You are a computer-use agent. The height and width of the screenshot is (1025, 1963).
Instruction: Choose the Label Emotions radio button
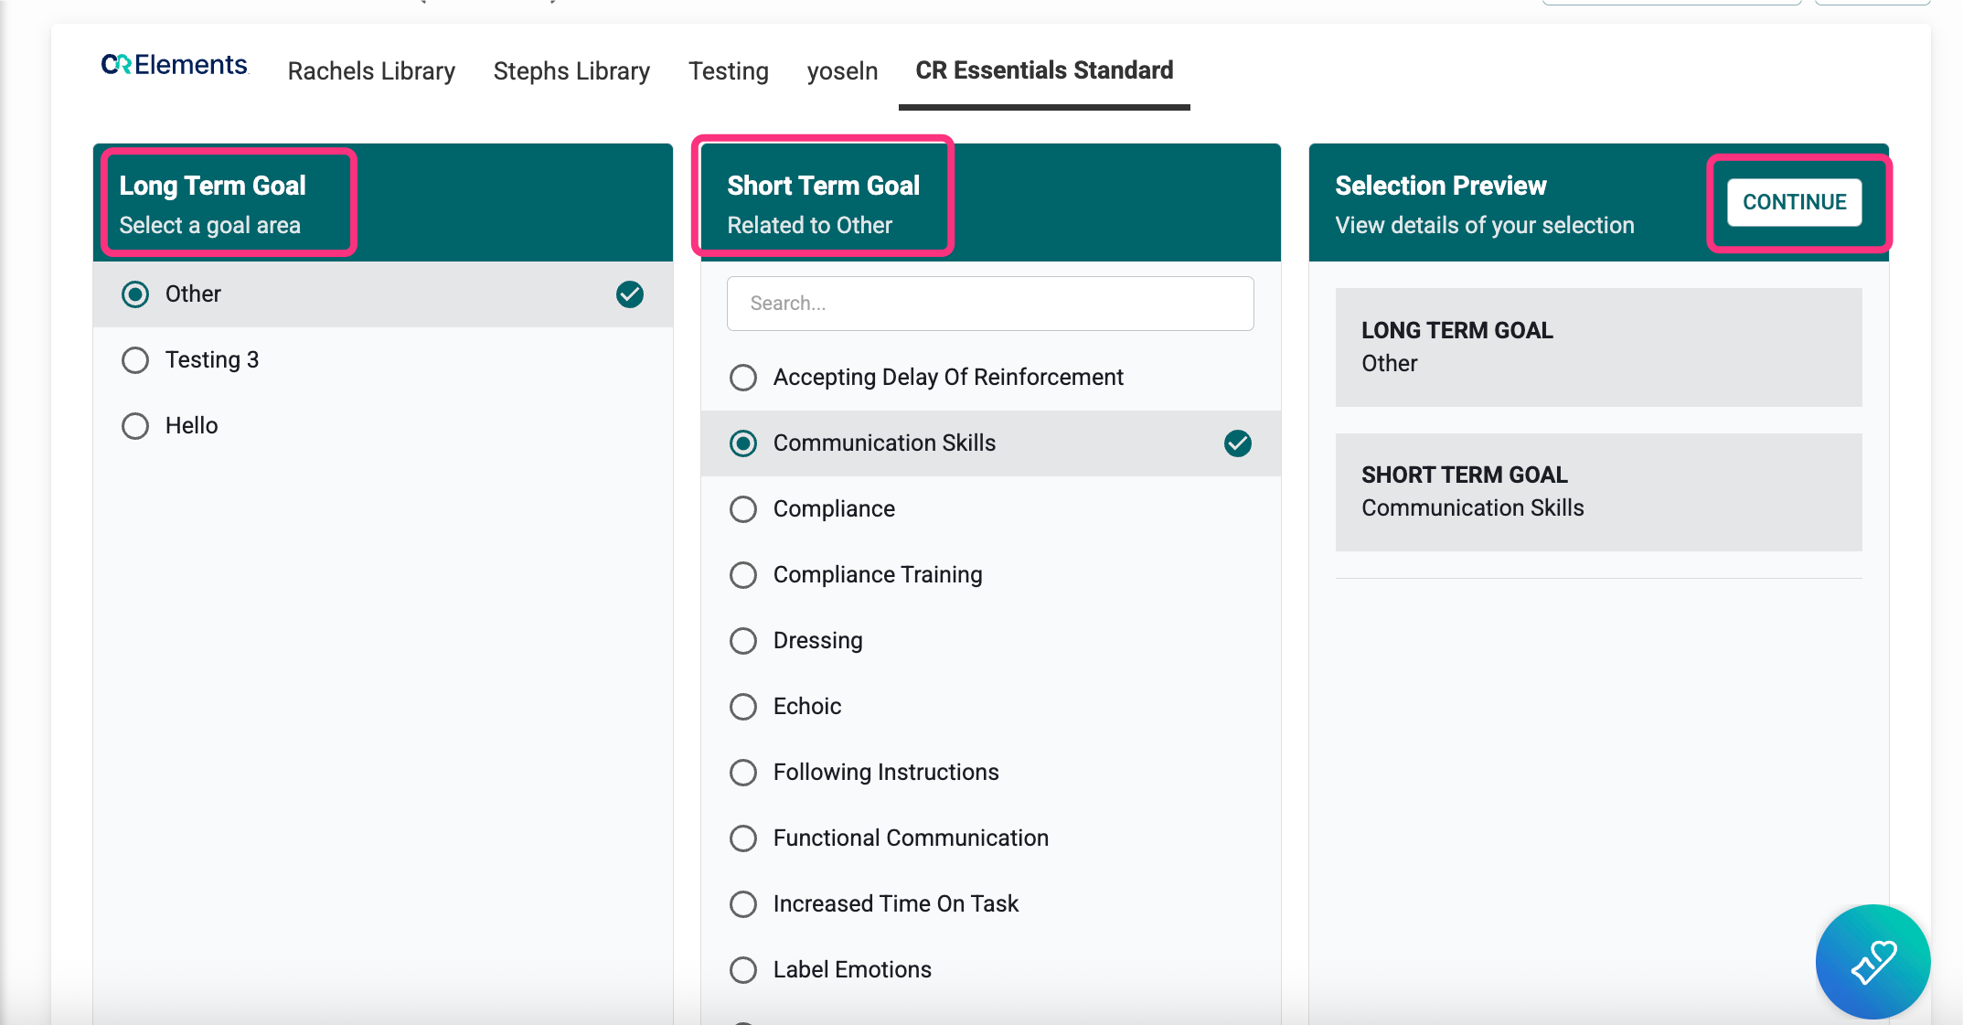pos(743,970)
